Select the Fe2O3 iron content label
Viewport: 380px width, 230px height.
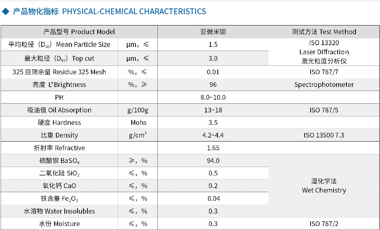click(59, 199)
